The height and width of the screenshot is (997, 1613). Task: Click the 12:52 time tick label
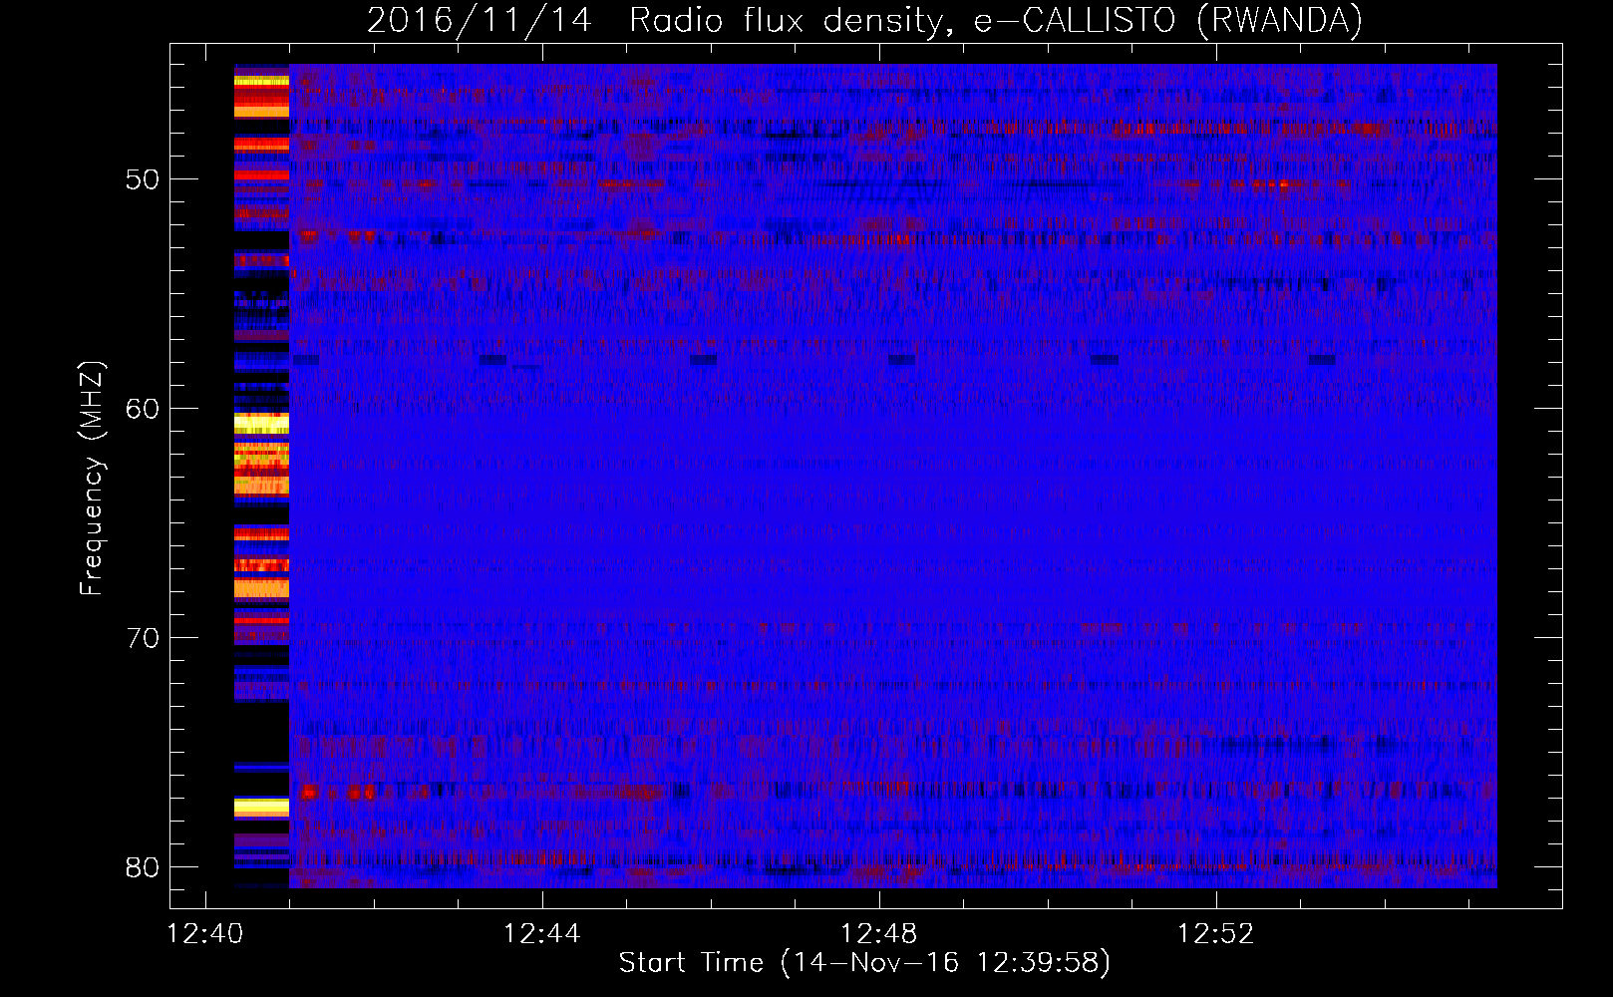pyautogui.click(x=1216, y=934)
